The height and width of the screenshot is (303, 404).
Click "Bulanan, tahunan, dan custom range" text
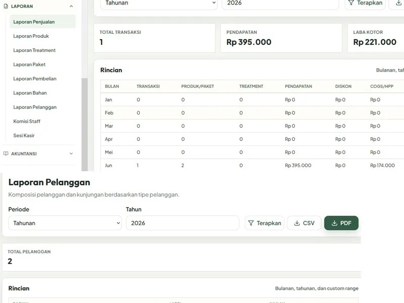[x=317, y=288]
